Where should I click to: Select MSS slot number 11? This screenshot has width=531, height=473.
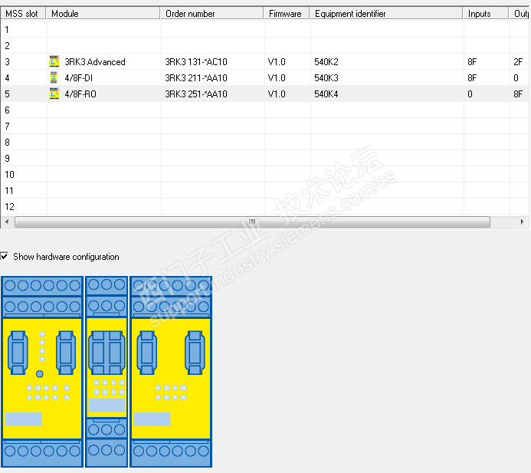(9, 190)
